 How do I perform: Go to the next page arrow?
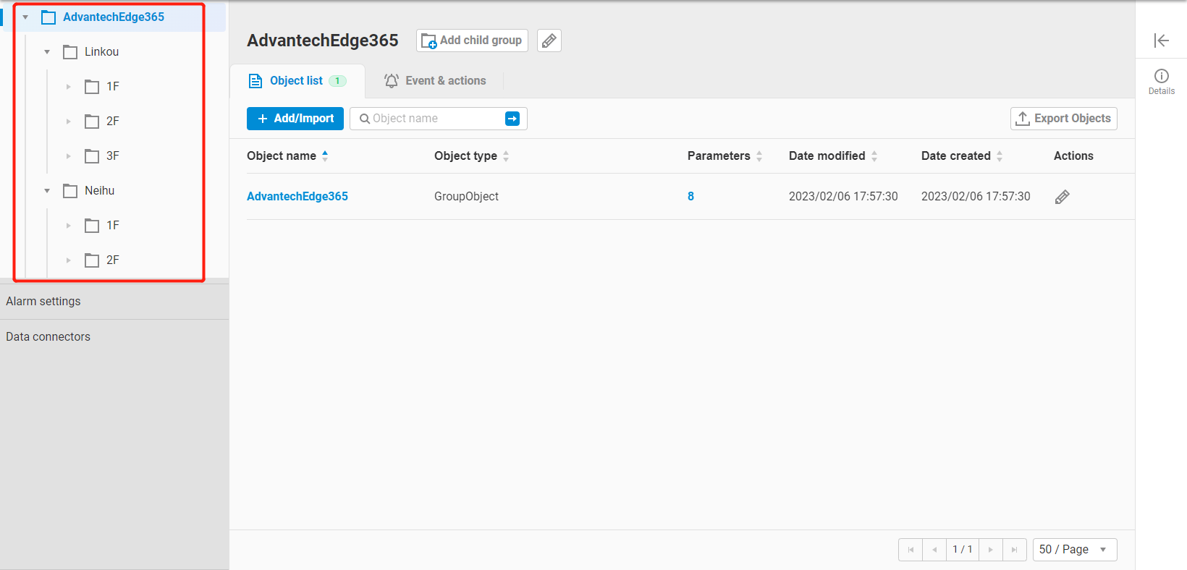click(990, 550)
